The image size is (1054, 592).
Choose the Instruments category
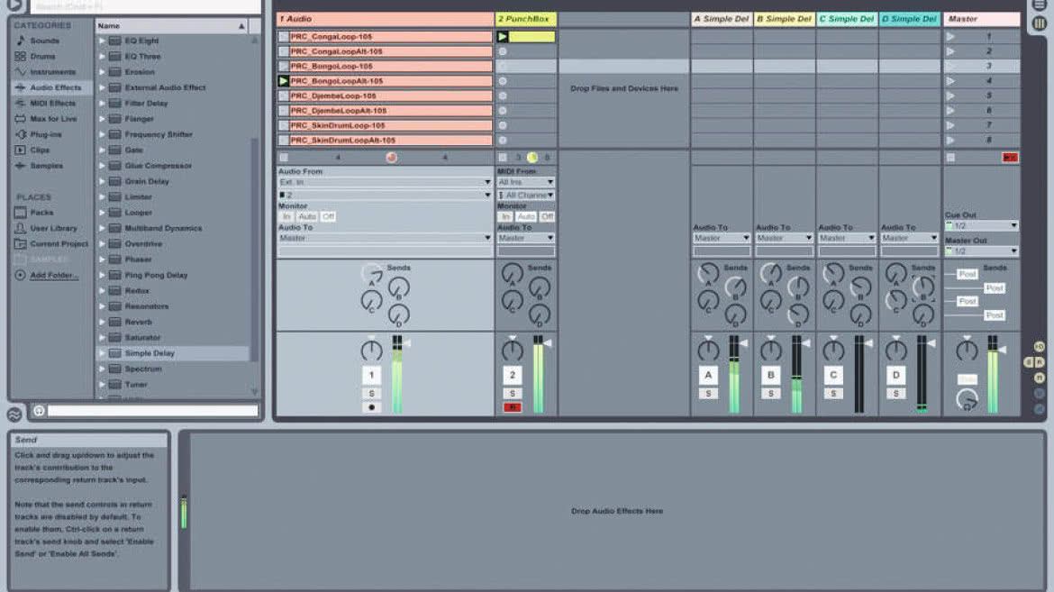click(x=52, y=72)
